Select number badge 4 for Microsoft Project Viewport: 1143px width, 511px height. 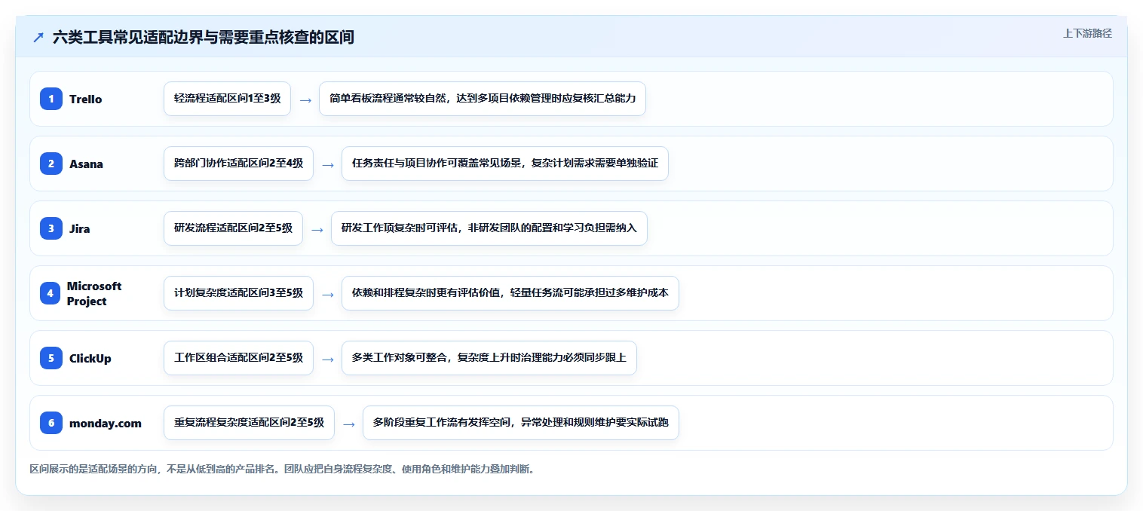point(50,293)
